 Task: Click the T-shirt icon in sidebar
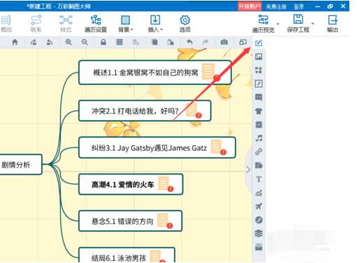[258, 111]
